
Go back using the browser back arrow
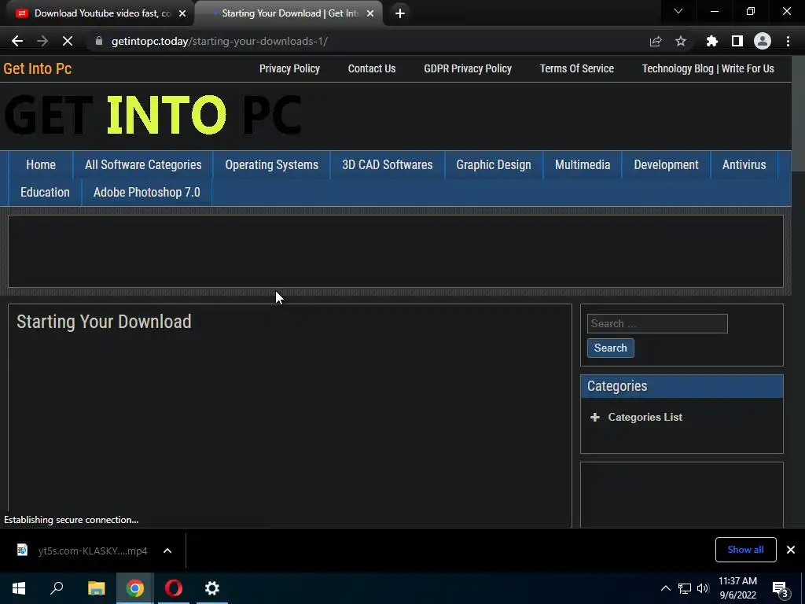pos(17,41)
